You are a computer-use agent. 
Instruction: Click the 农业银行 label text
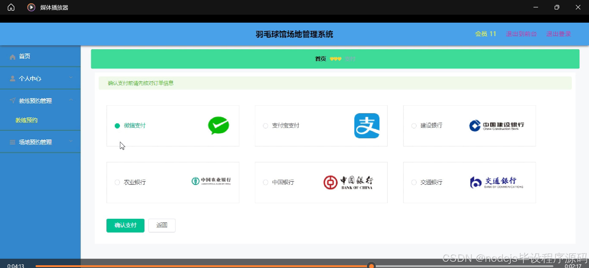click(x=135, y=182)
